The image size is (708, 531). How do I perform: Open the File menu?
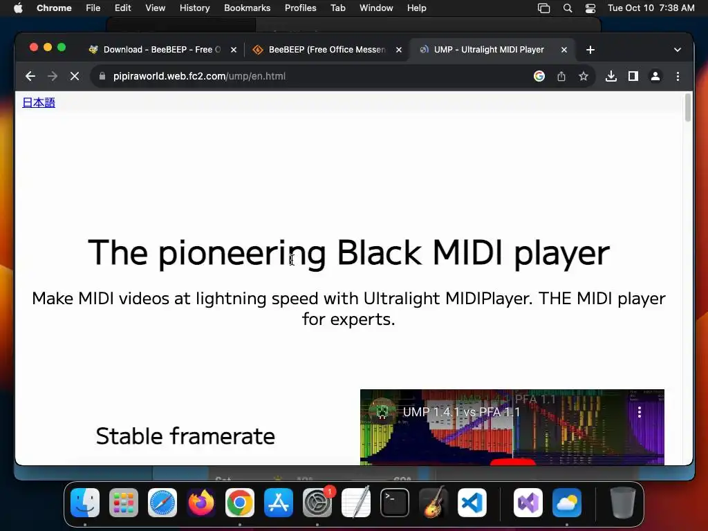pos(93,8)
